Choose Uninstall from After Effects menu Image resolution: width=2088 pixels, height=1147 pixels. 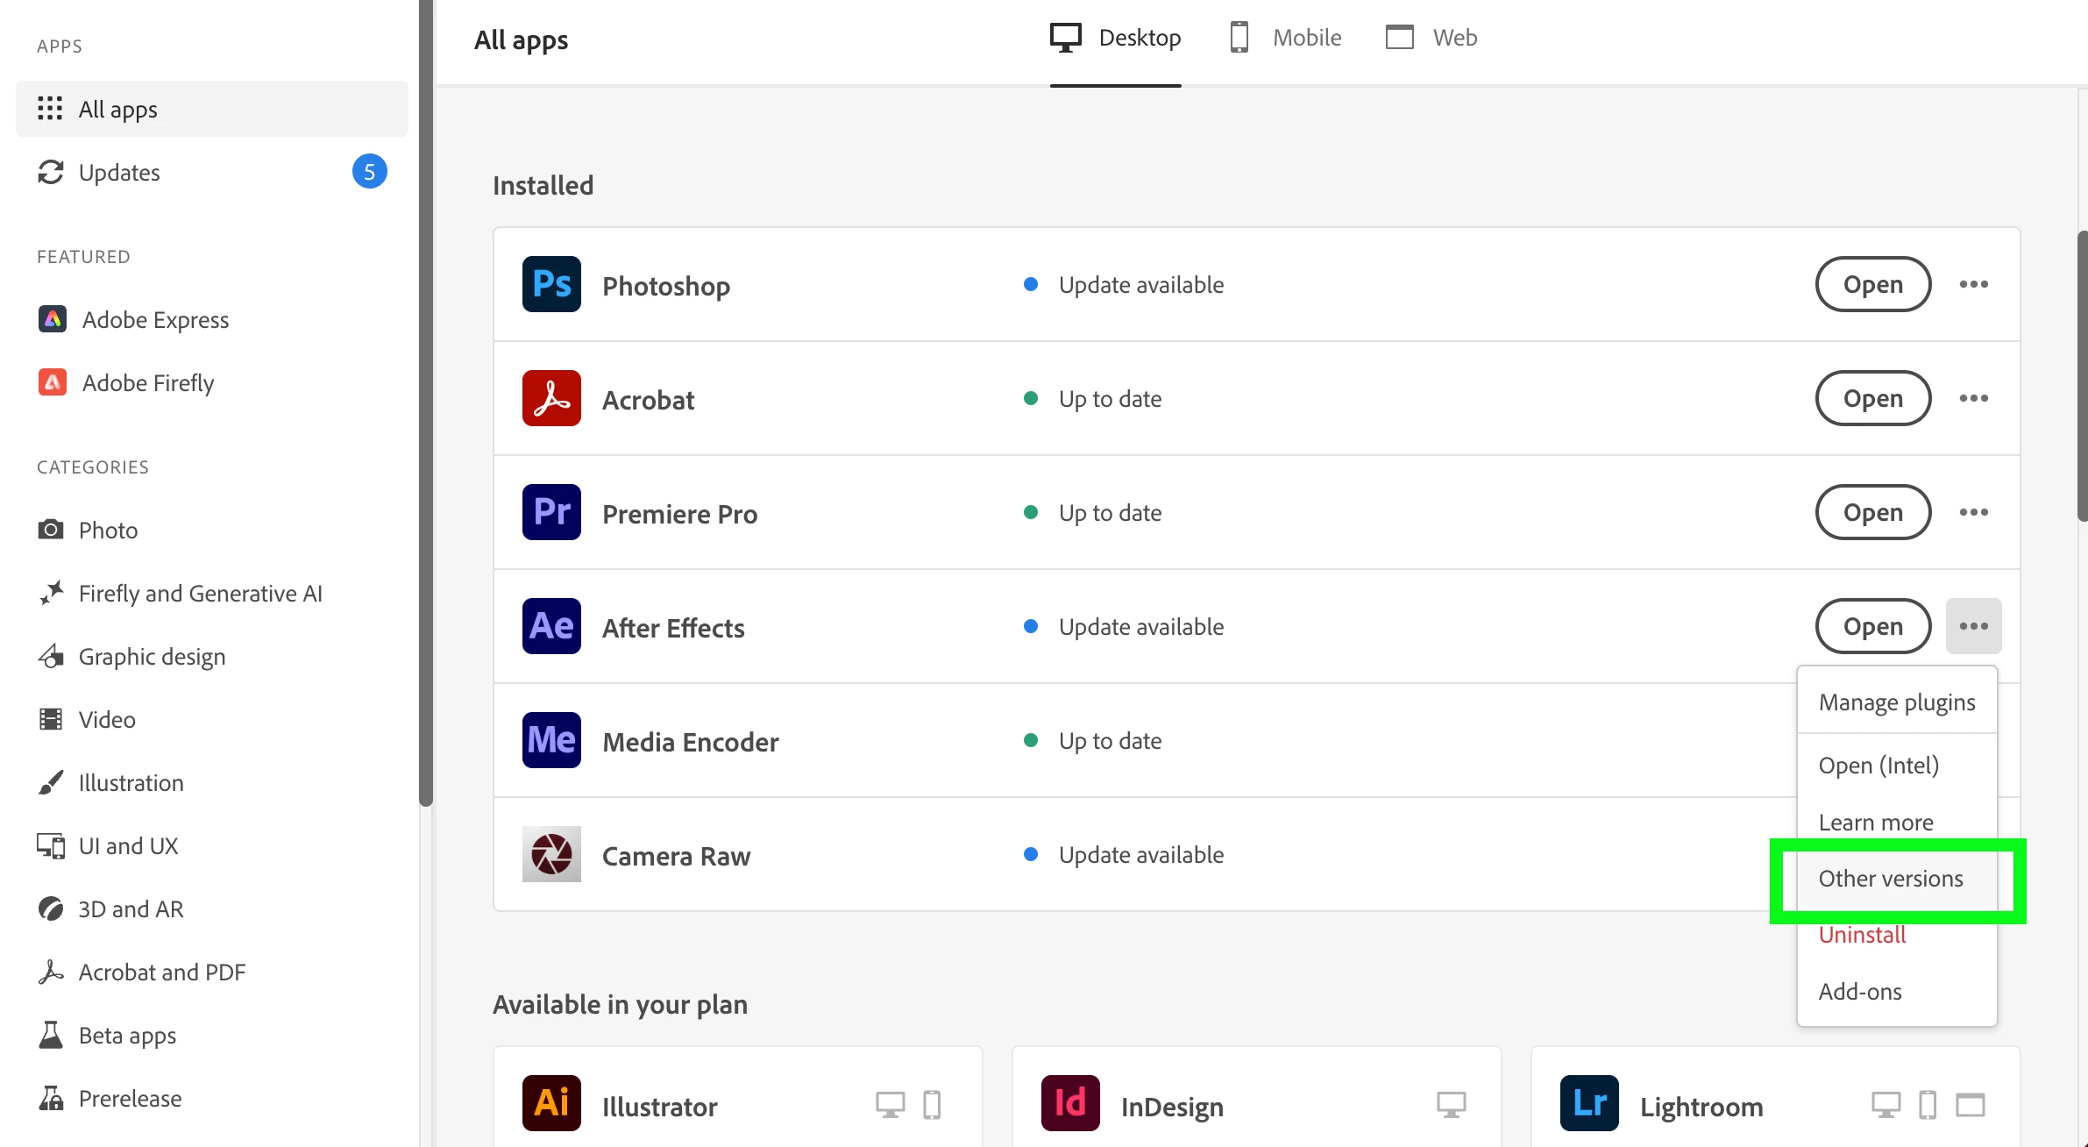point(1862,935)
